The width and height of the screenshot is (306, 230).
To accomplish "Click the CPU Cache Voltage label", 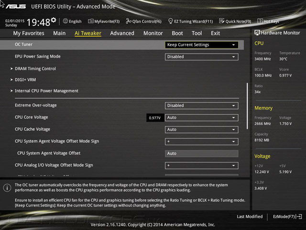I will click(x=33, y=129).
